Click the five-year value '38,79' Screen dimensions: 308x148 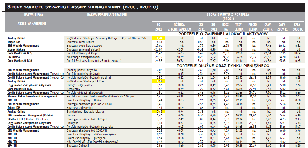(253, 57)
